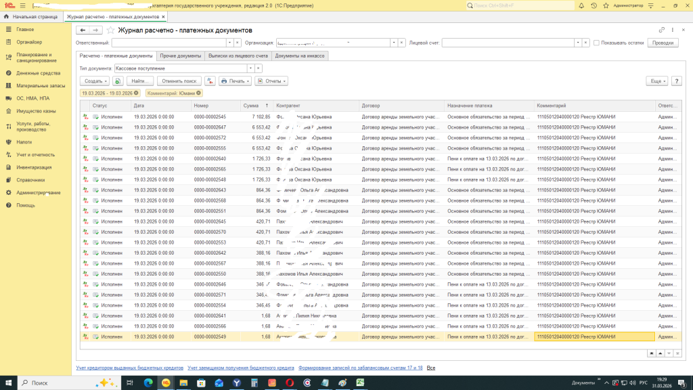Open the history clock icon

point(594,5)
